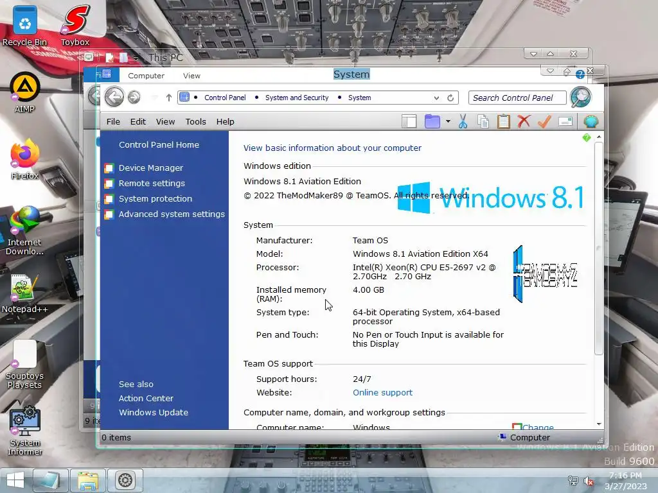Click the purple New Folder icon

(432, 121)
